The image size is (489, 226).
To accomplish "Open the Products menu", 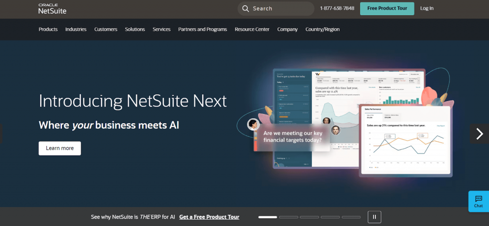I will tap(48, 29).
